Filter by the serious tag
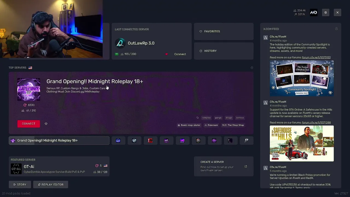Viewport: 350px width, 197px height. [240, 118]
